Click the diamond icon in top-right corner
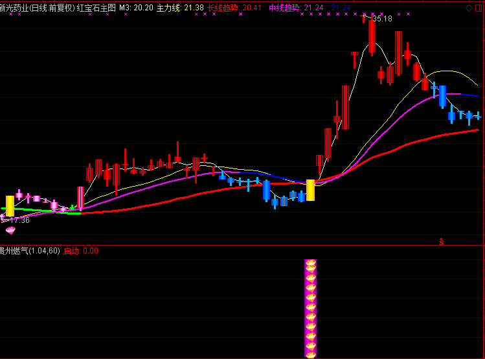The width and height of the screenshot is (485, 359). 469,7
